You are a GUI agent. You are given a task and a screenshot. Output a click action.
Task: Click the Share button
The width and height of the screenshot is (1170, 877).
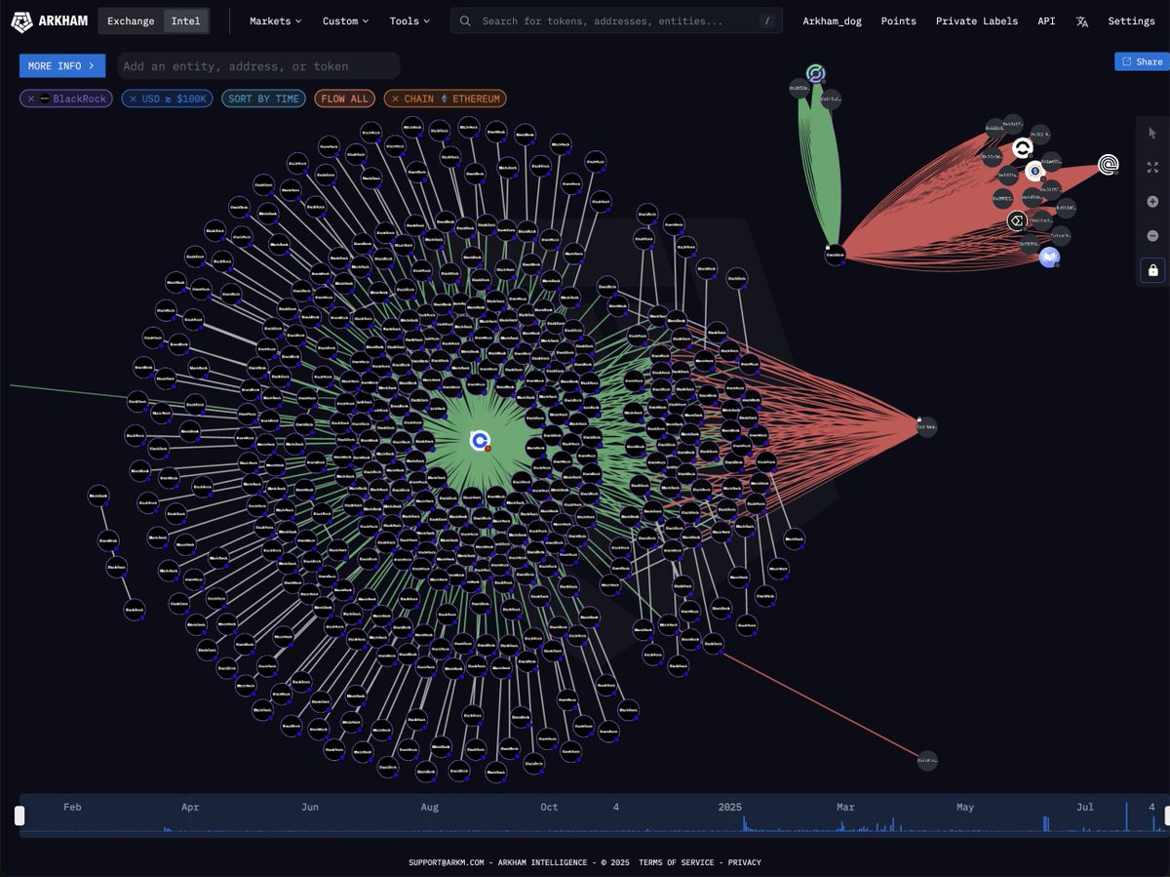coord(1142,61)
